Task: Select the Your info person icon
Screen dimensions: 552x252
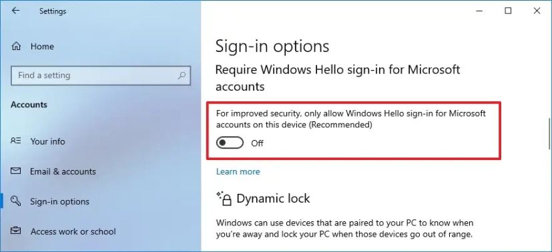Action: pyautogui.click(x=16, y=141)
